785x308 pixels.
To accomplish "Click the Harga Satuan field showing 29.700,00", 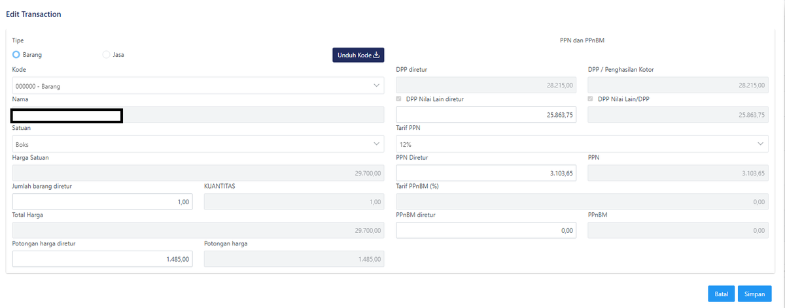I will coord(198,173).
